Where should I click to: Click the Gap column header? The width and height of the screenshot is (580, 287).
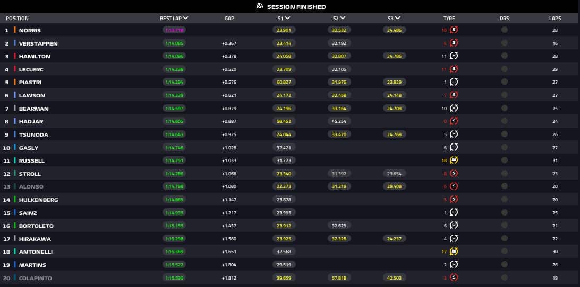coord(229,19)
